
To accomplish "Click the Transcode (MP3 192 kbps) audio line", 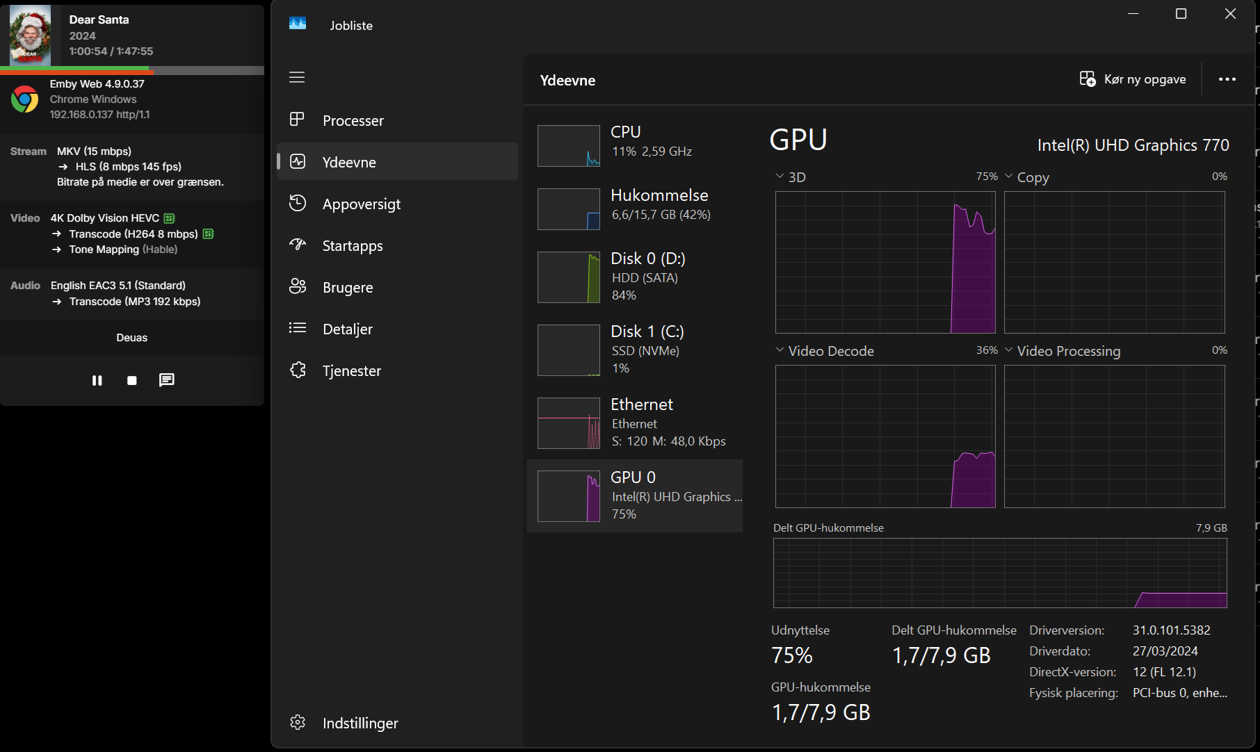I will pos(135,302).
